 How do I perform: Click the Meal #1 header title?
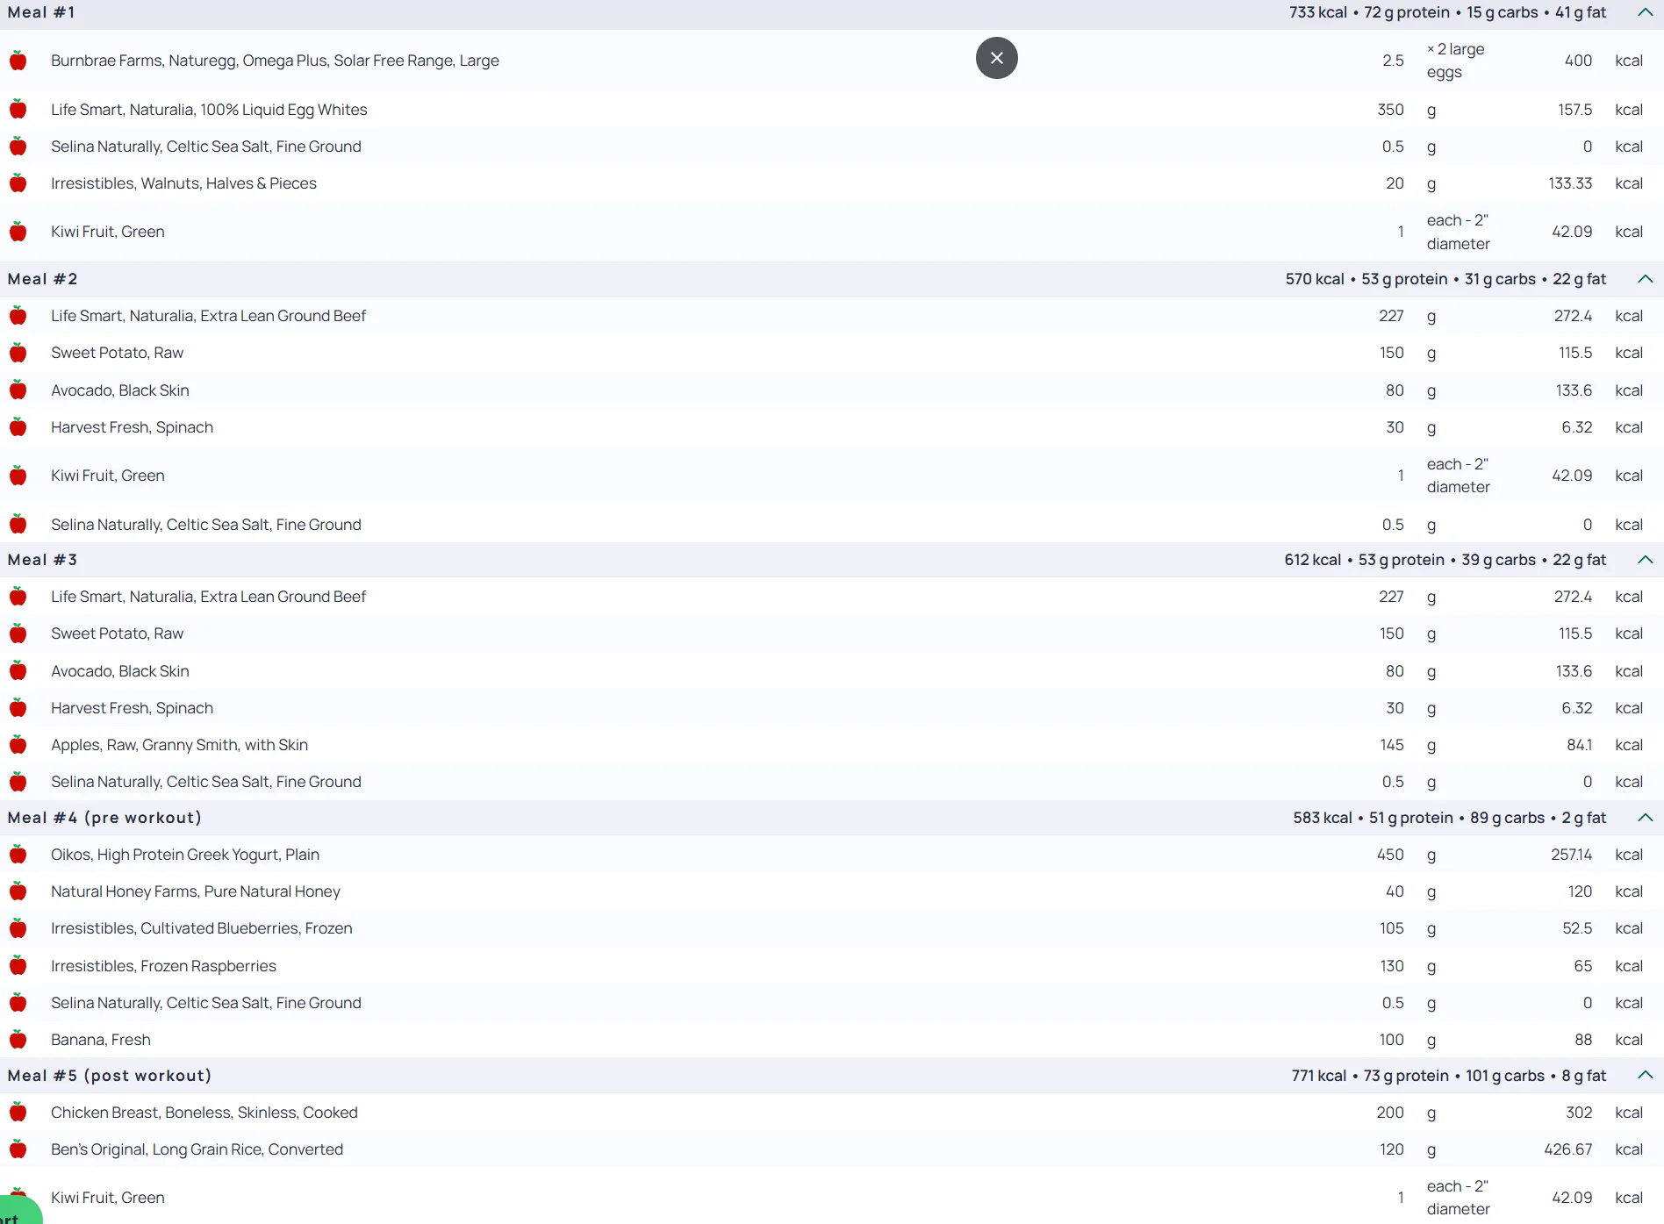[41, 12]
